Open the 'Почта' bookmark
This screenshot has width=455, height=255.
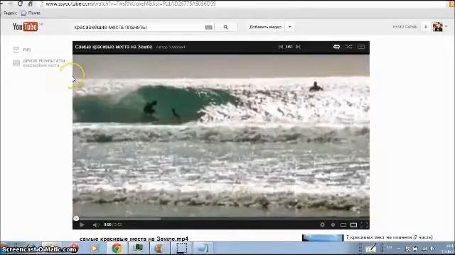pos(31,13)
